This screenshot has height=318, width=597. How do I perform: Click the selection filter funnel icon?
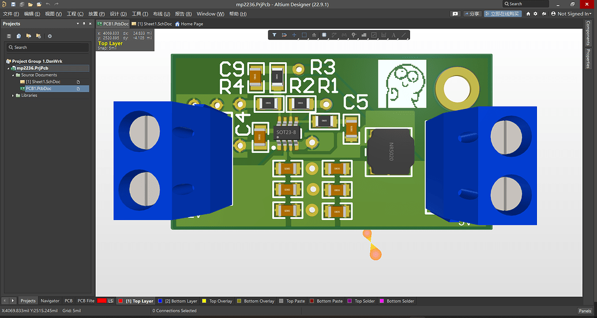click(274, 35)
